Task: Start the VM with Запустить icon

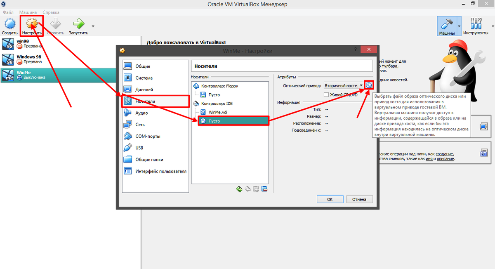Action: point(78,26)
